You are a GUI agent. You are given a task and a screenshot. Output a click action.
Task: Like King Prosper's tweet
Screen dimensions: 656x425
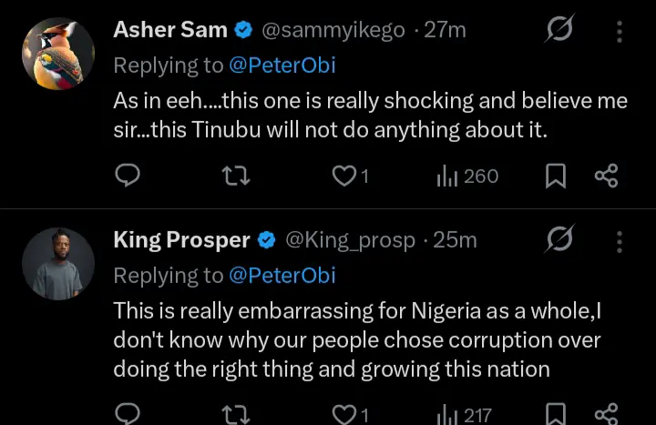pos(343,415)
